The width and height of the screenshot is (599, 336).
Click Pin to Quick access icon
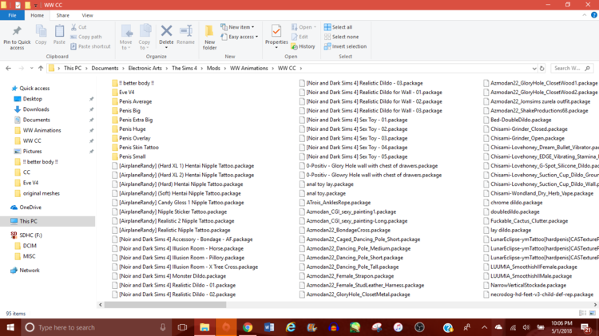(x=17, y=31)
